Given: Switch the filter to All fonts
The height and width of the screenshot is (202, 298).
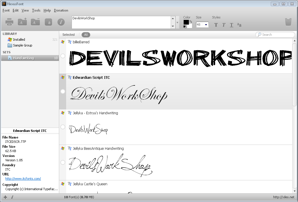Looking at the screenshot, I should (x=86, y=35).
